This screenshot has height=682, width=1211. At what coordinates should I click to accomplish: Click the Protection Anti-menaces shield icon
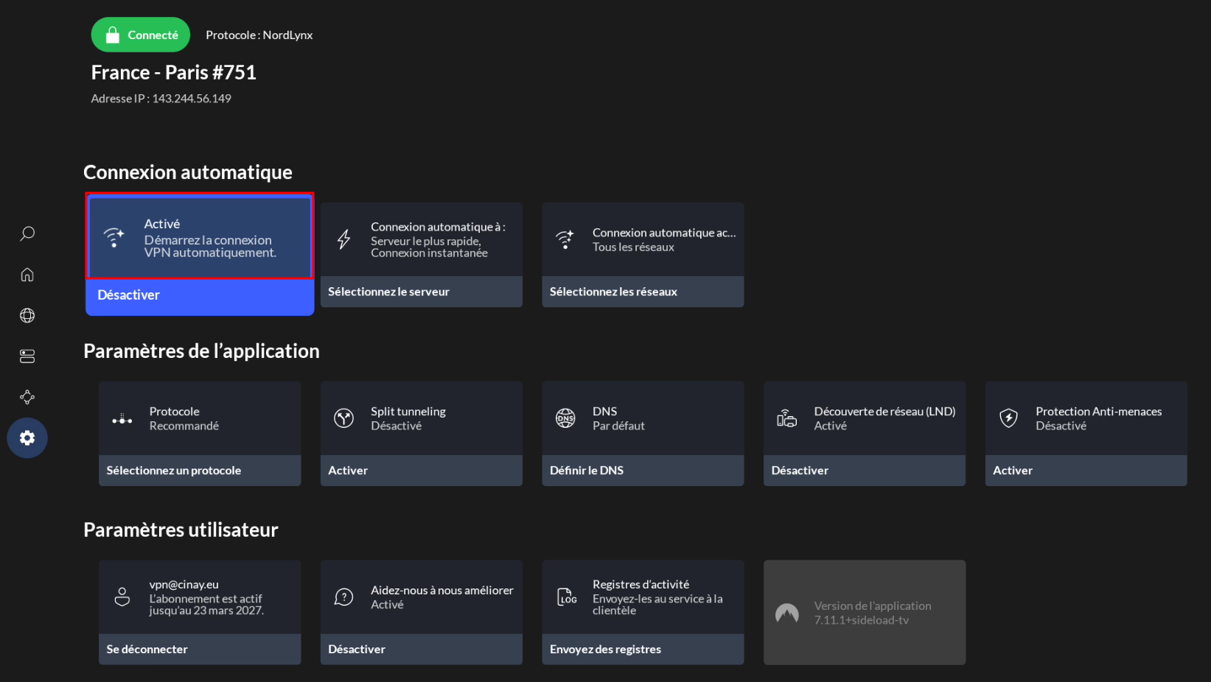coord(1008,418)
